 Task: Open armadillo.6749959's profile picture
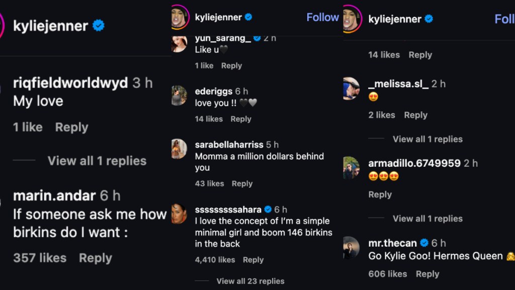351,168
